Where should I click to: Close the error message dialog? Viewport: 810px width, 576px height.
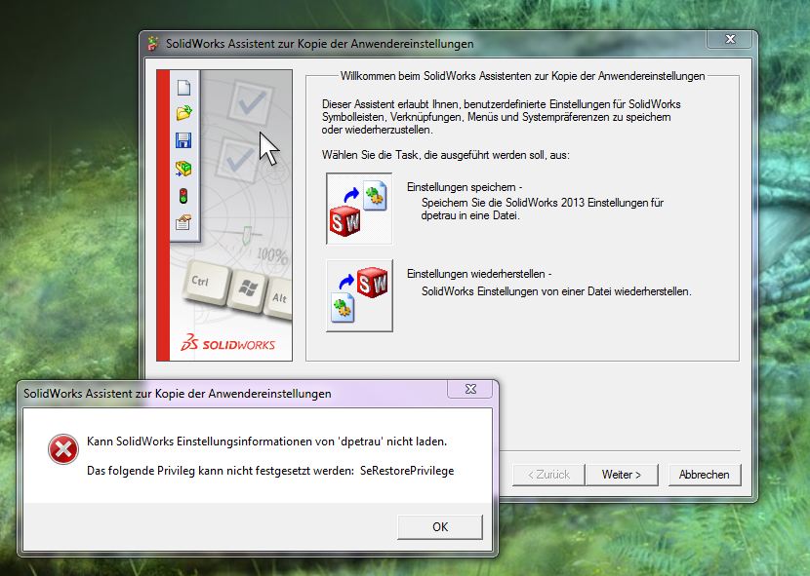(470, 389)
